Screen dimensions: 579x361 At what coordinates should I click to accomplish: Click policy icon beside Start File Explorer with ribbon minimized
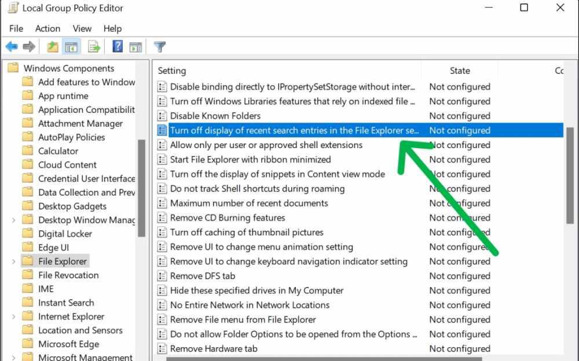coord(162,160)
